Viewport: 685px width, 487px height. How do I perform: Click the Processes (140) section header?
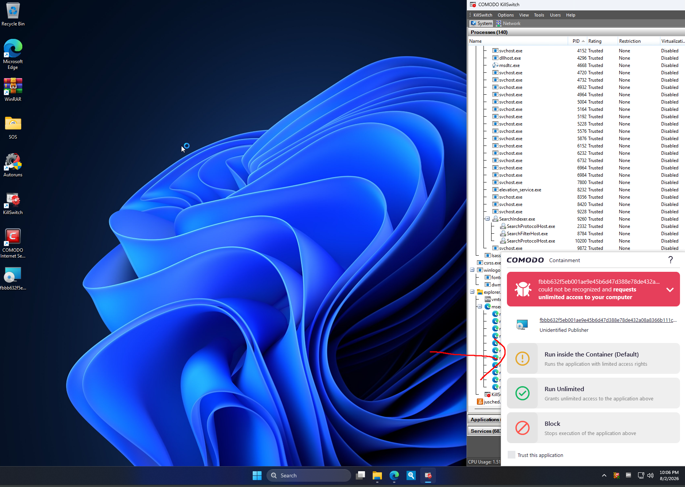tap(576, 32)
